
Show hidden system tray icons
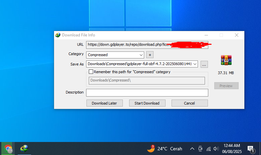click(192, 149)
